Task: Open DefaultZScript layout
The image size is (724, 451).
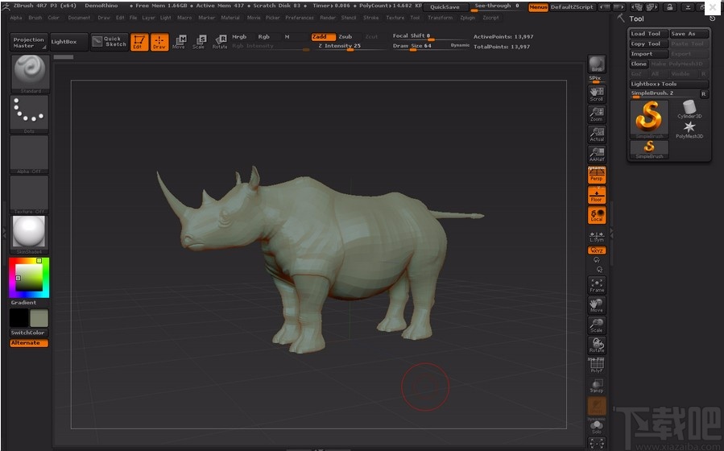Action: point(572,7)
